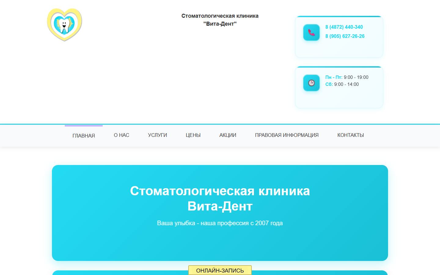This screenshot has width=440, height=275.
Task: Click the banner heading Стоматологическая клиника Вита-Дент
Action: pos(220,198)
